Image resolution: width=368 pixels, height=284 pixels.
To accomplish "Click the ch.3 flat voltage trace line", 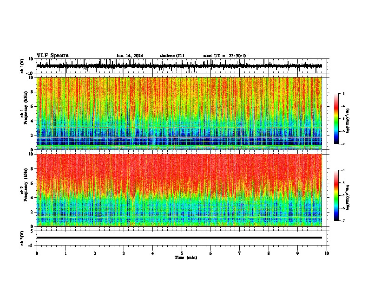I will [179, 238].
